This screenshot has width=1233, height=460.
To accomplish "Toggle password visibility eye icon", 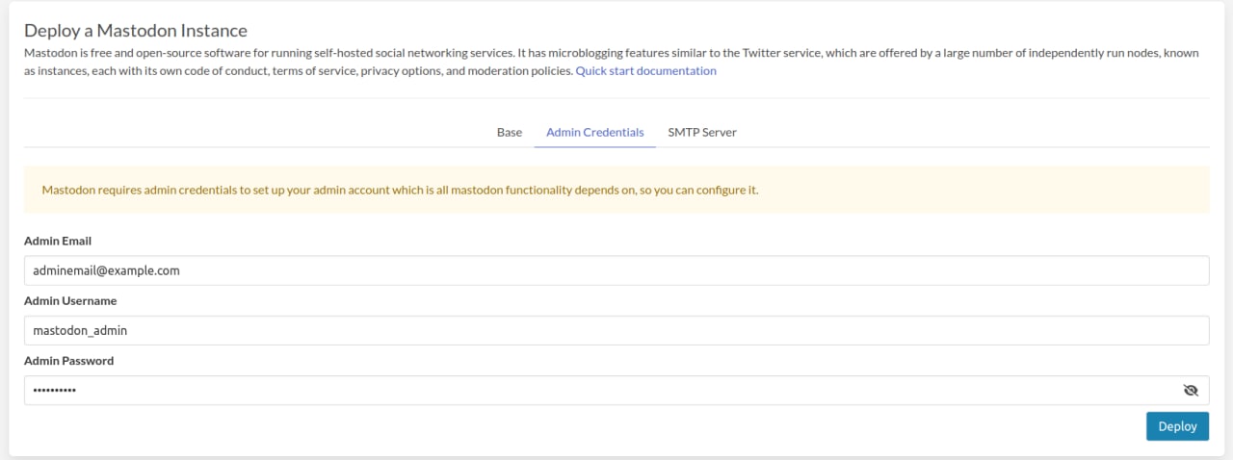I will (1190, 390).
